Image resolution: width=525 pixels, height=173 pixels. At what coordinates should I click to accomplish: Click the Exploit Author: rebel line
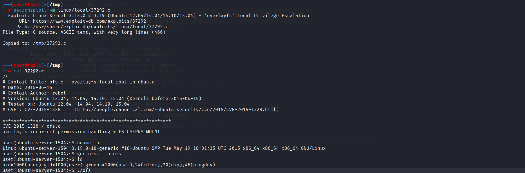click(34, 93)
